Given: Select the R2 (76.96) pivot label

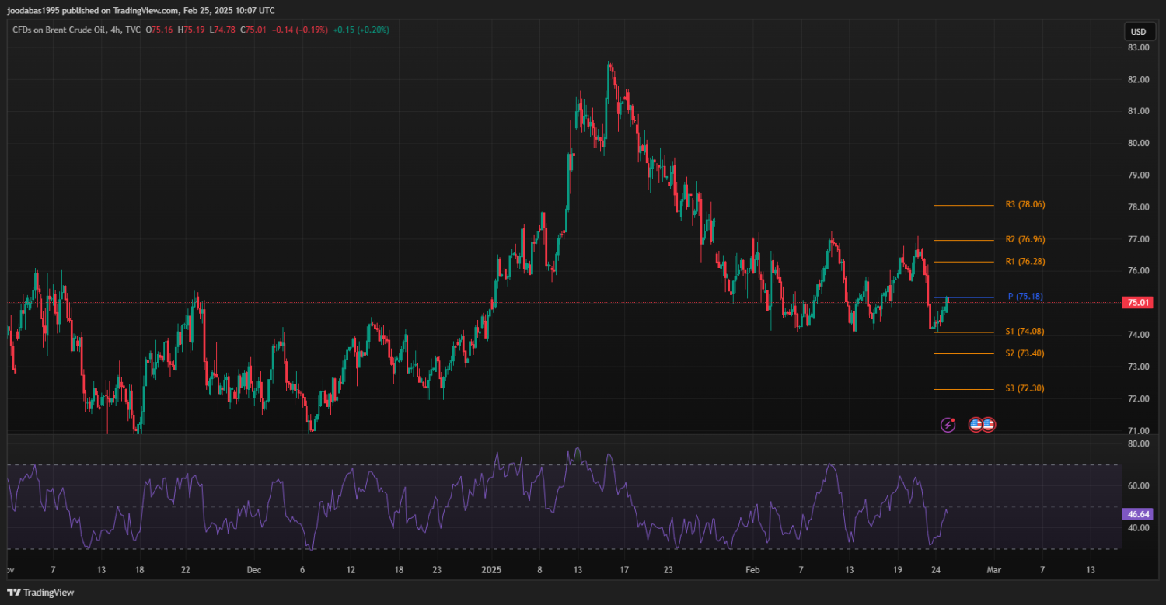Looking at the screenshot, I should (x=1025, y=240).
